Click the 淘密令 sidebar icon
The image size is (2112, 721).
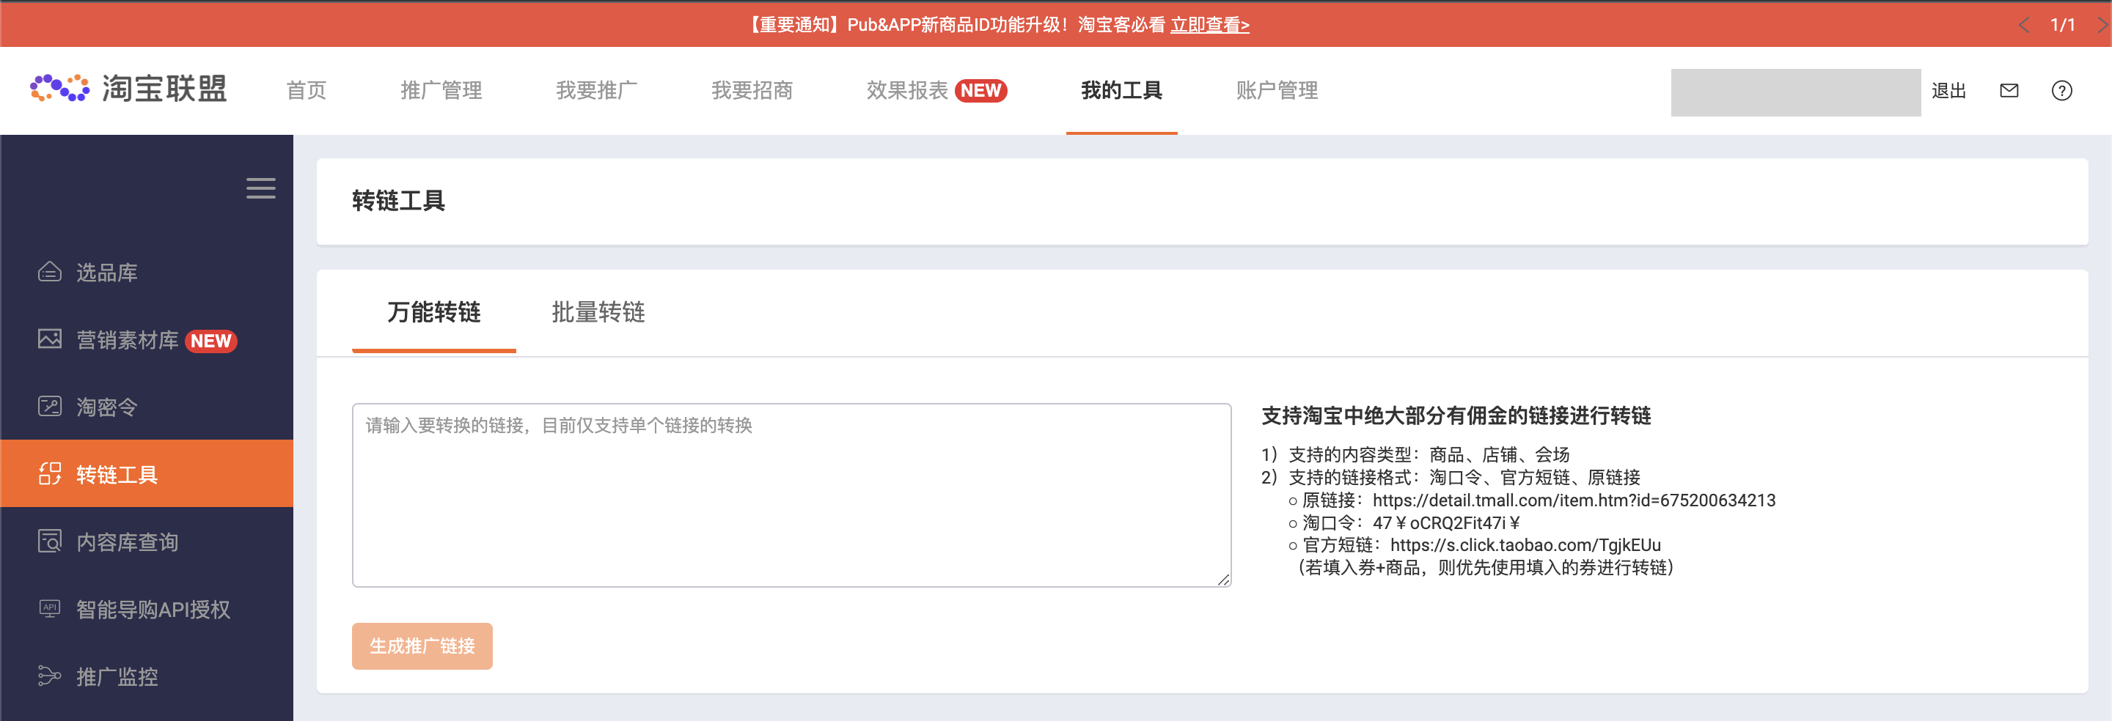tap(49, 407)
